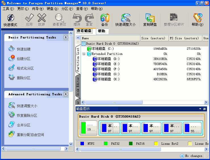Open the 帮助(H) menu

(97, 9)
